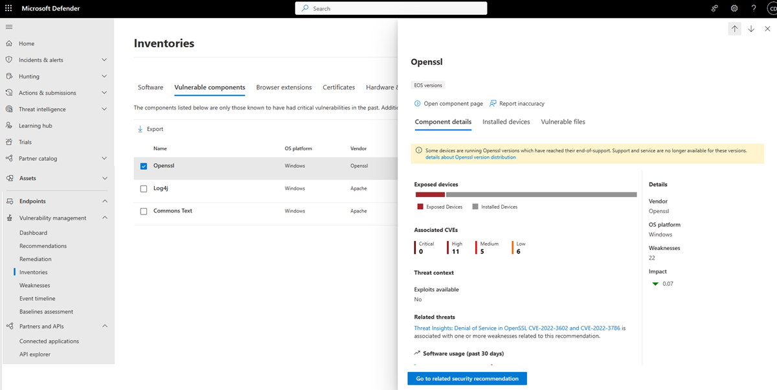The width and height of the screenshot is (777, 390).
Task: Collapse Vulnerability management chevron
Action: pos(105,218)
